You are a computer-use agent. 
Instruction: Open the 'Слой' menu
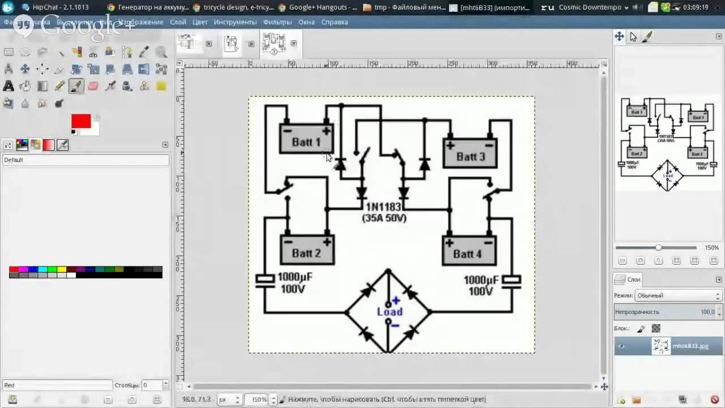click(x=178, y=22)
